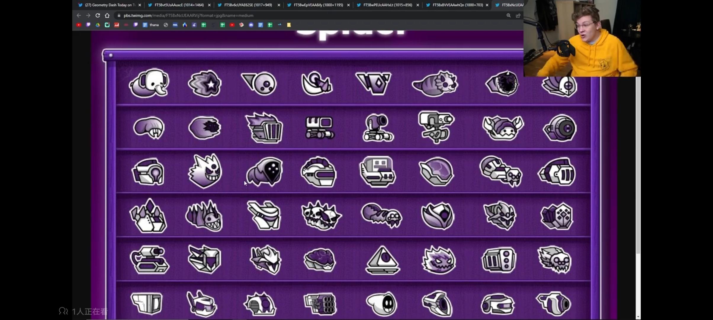Switch to the FT5BwPEUcAAHxLt (1015×856) tab
Screen dimensions: 713x320
387,5
